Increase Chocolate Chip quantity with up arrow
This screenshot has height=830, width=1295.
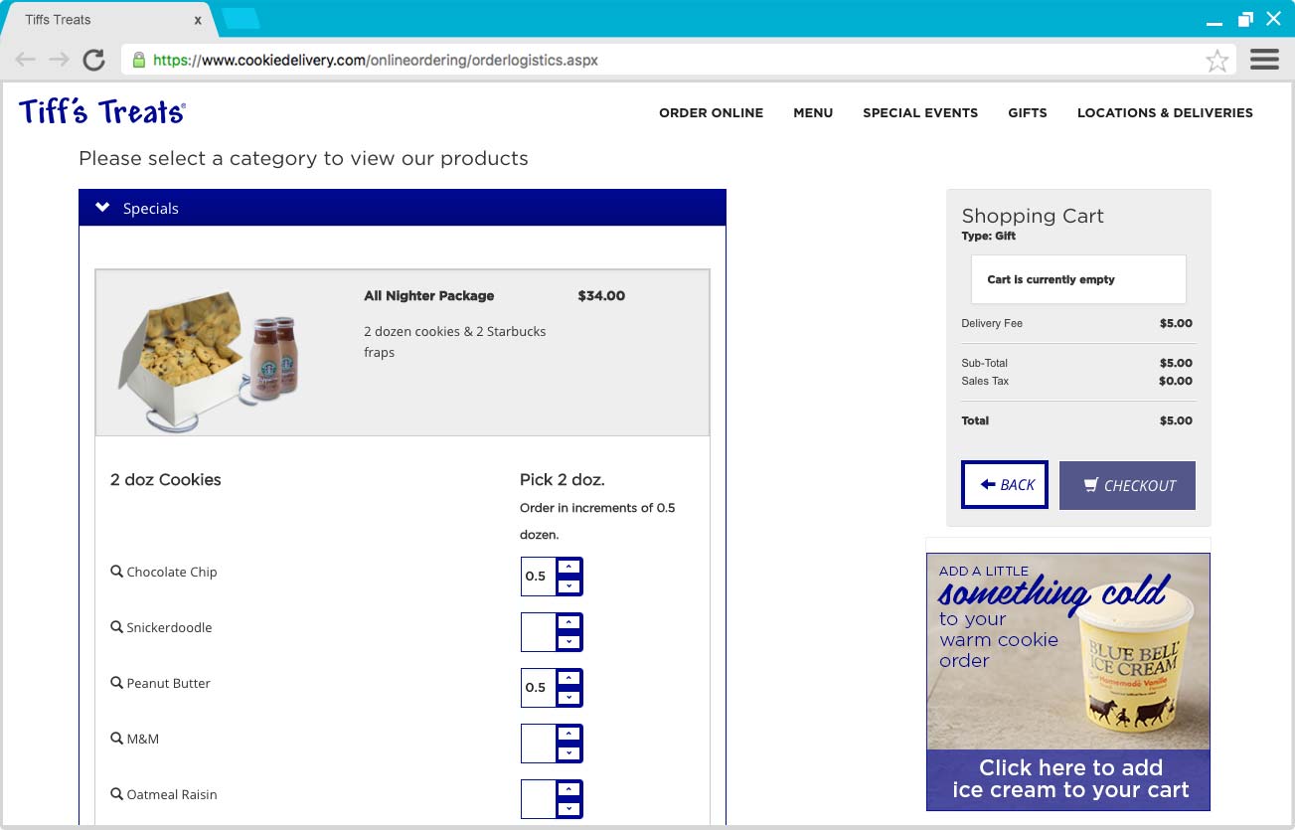(568, 567)
